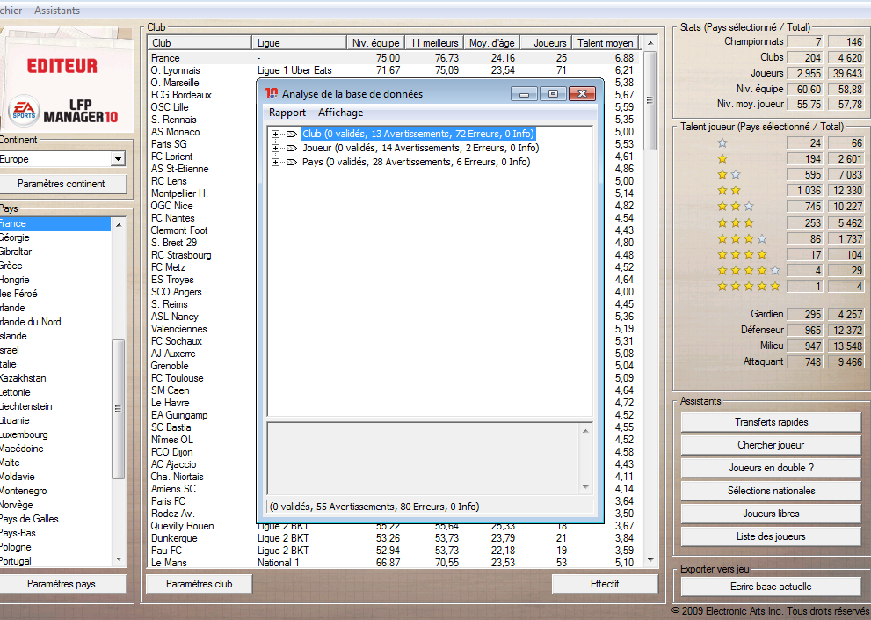Screen dimensions: 871x620
Task: Click the Pays list scrollbar up arrow
Action: 119,224
